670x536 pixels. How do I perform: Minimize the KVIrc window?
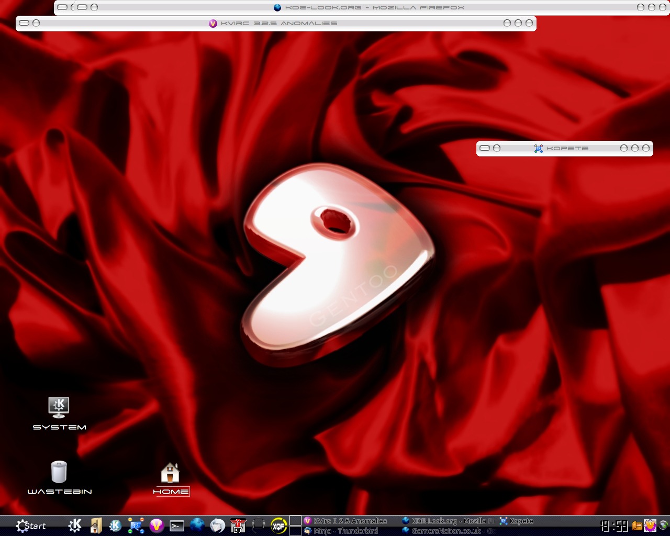click(x=507, y=23)
